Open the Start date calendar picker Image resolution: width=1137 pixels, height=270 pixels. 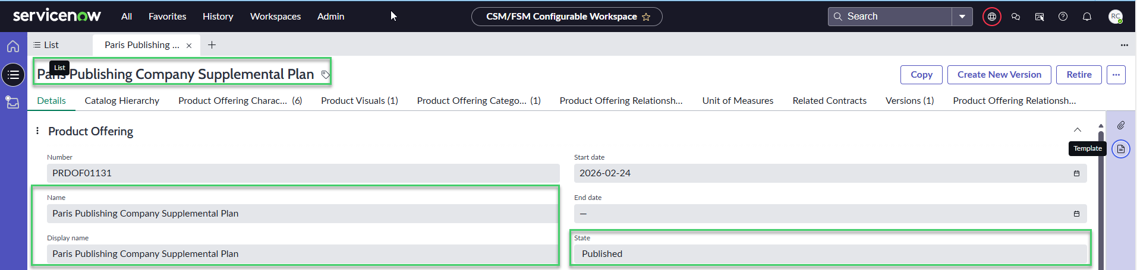point(1076,173)
